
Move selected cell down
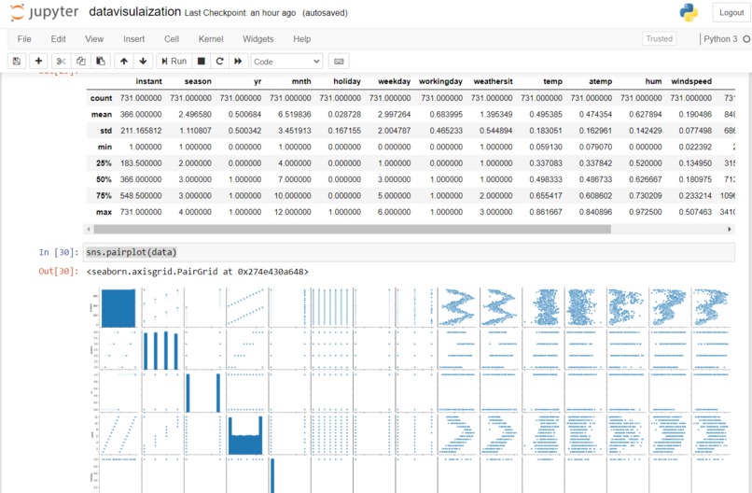pos(143,62)
